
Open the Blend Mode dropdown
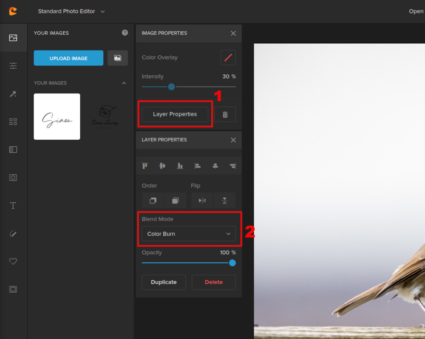[188, 234]
